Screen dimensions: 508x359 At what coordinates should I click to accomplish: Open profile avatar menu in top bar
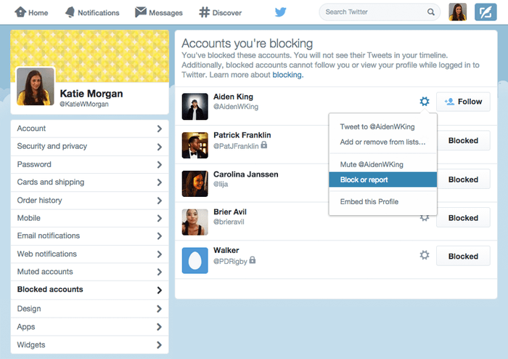coord(457,12)
